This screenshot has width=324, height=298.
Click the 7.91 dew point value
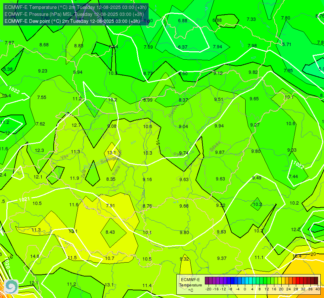pos(110,206)
